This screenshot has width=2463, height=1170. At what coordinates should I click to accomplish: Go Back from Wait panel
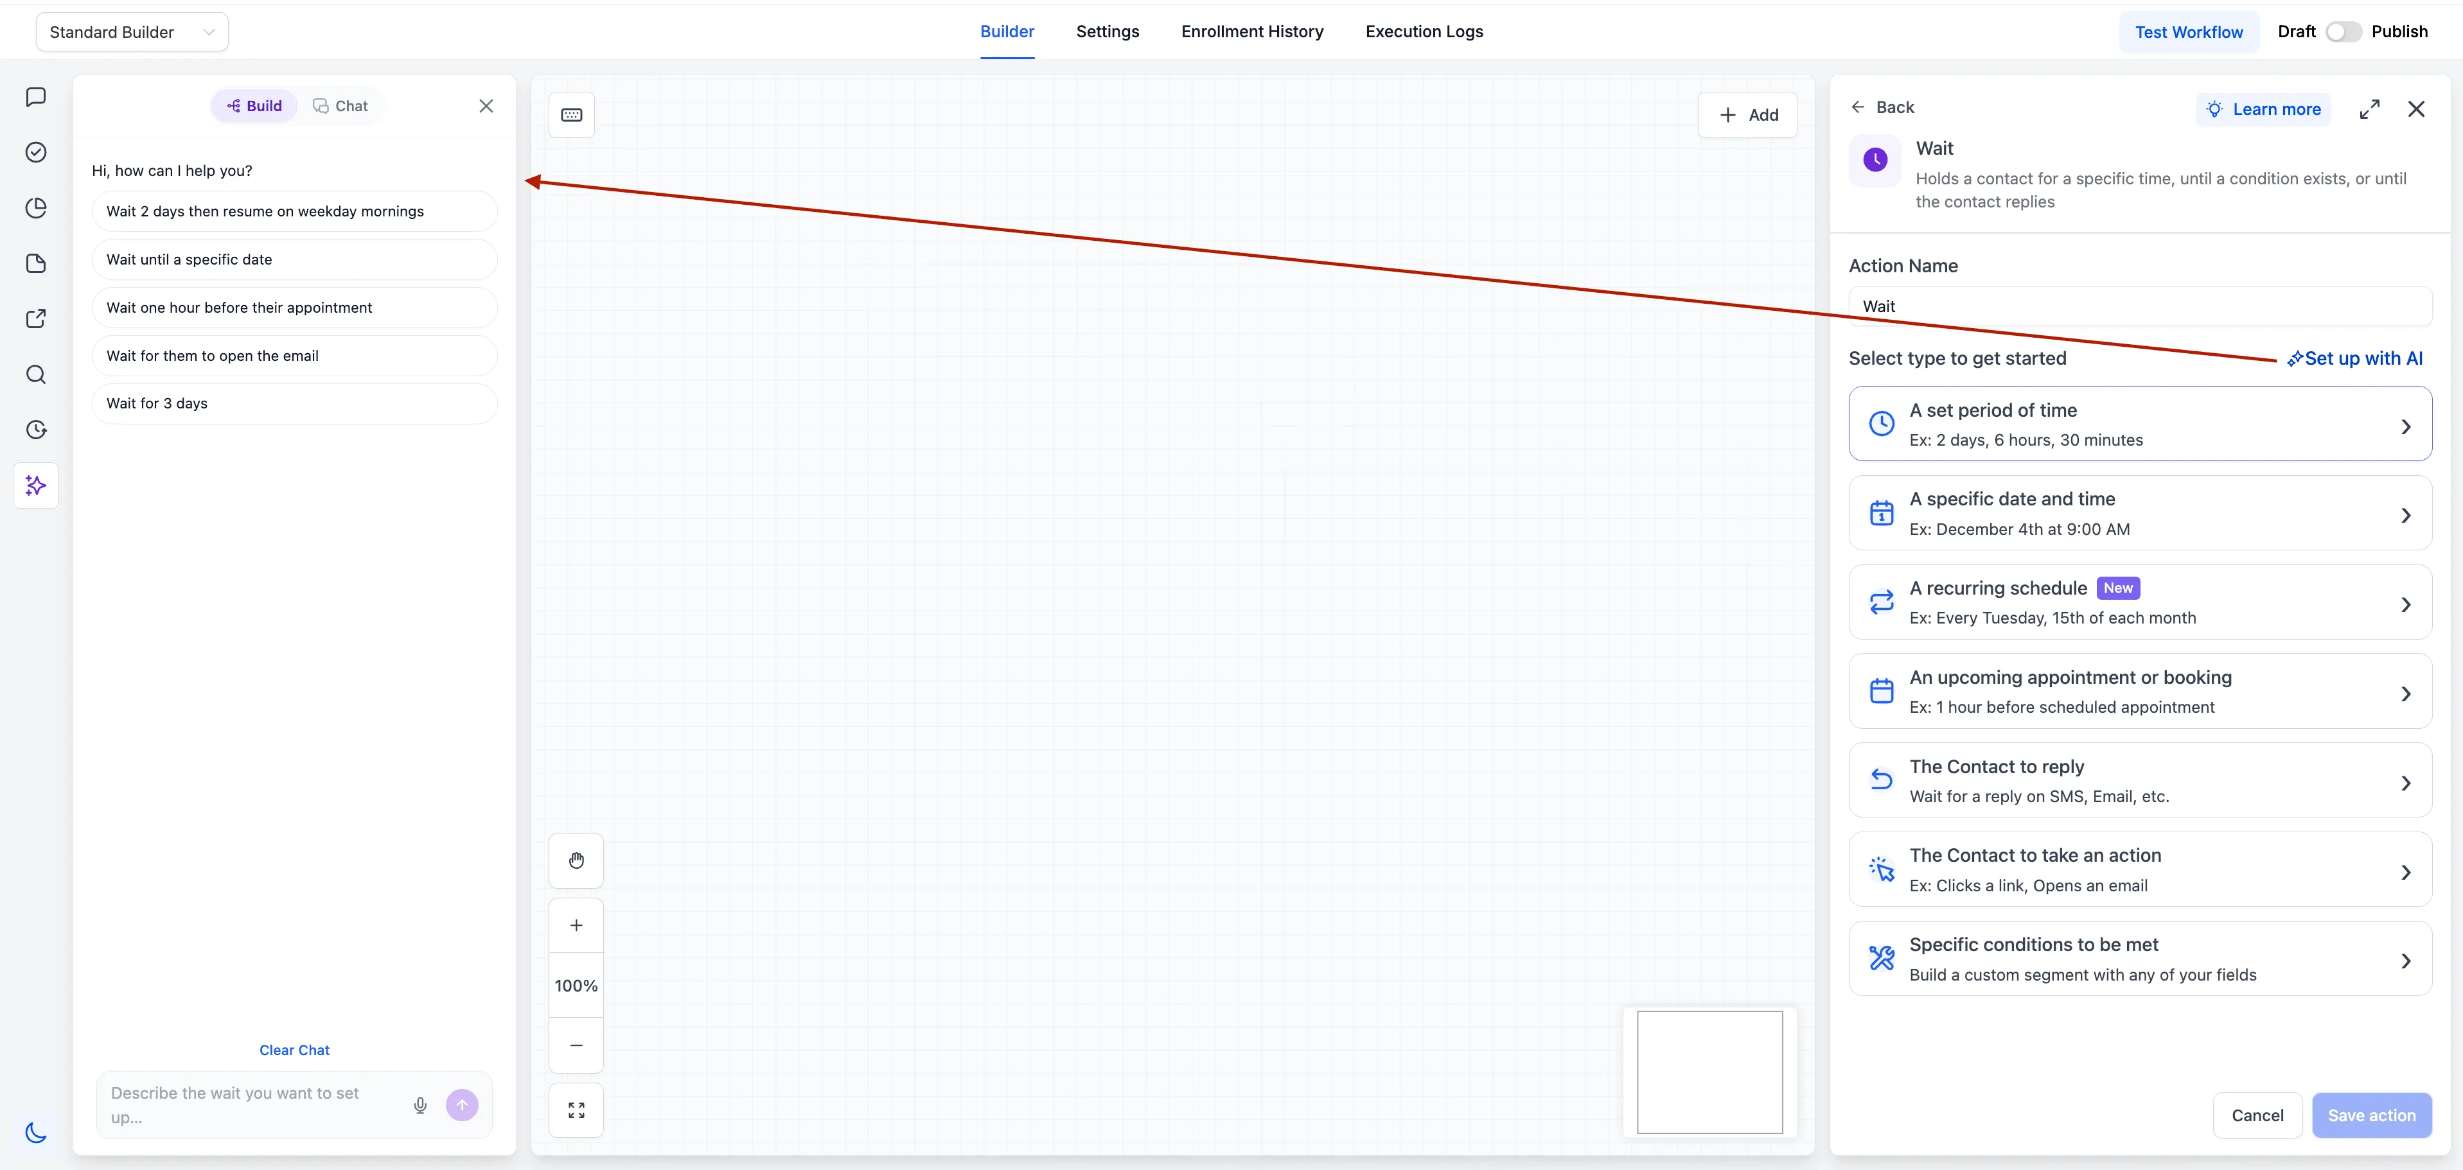(1882, 107)
